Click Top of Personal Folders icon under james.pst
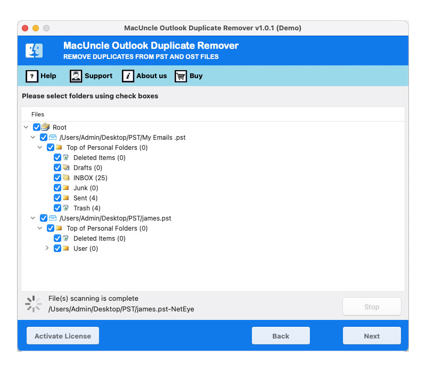 59,228
